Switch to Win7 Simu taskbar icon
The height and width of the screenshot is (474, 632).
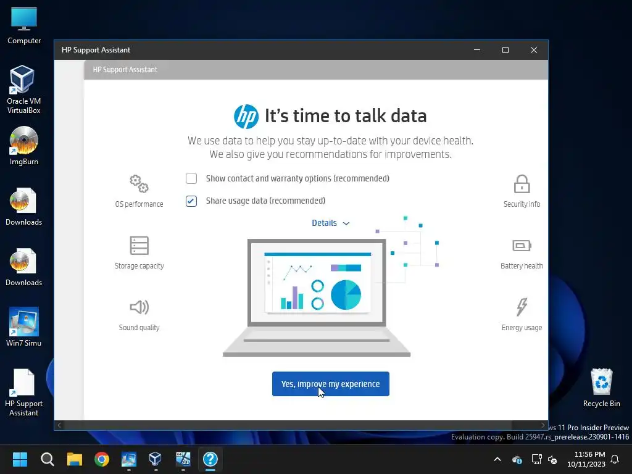[x=128, y=459]
